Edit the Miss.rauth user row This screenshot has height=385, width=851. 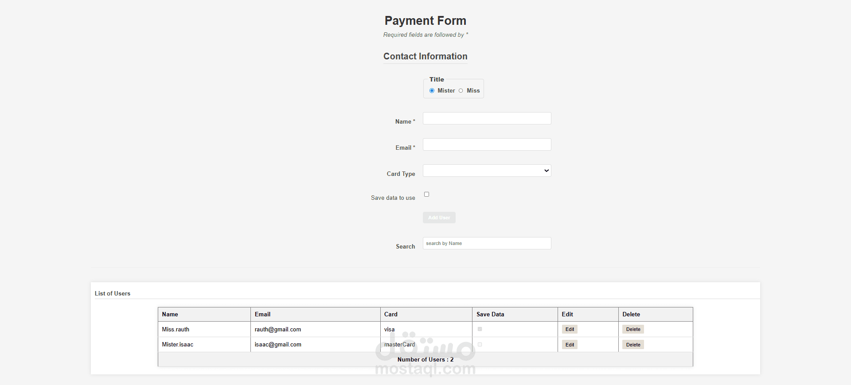(570, 329)
